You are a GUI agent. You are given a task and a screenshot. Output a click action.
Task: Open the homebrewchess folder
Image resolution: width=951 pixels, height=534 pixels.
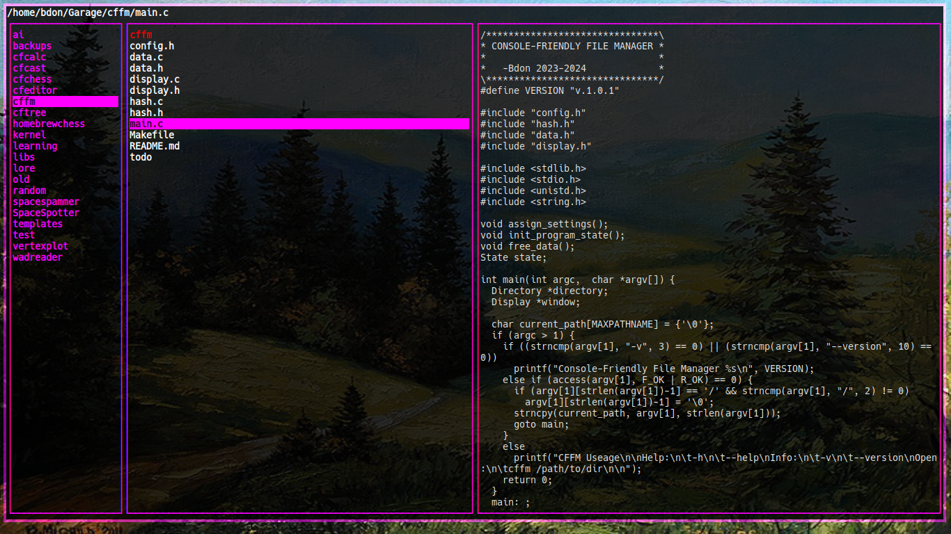(x=49, y=124)
